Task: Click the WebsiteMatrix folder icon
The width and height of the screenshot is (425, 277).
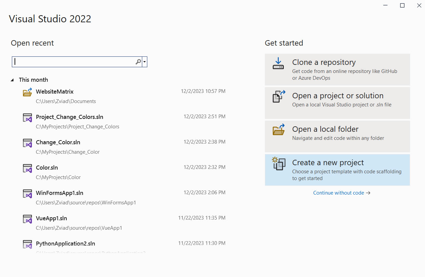Action: tap(27, 92)
